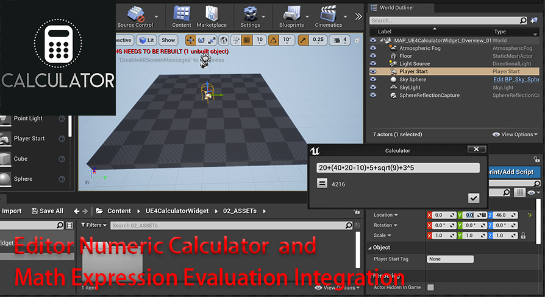545x297 pixels.
Task: Click the World Outliner search field
Action: pos(448,21)
